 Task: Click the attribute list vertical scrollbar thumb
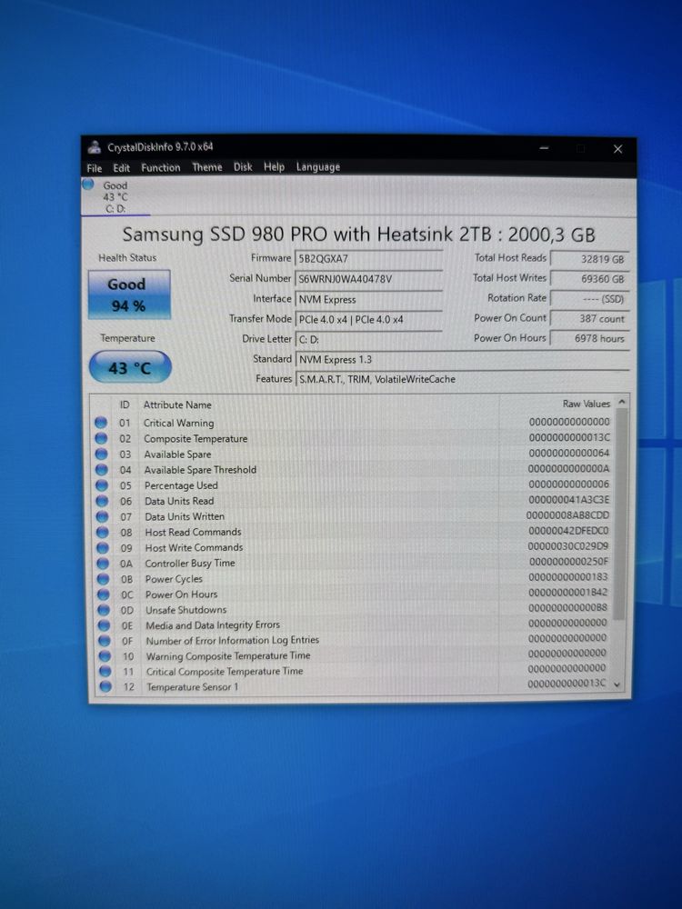click(620, 514)
